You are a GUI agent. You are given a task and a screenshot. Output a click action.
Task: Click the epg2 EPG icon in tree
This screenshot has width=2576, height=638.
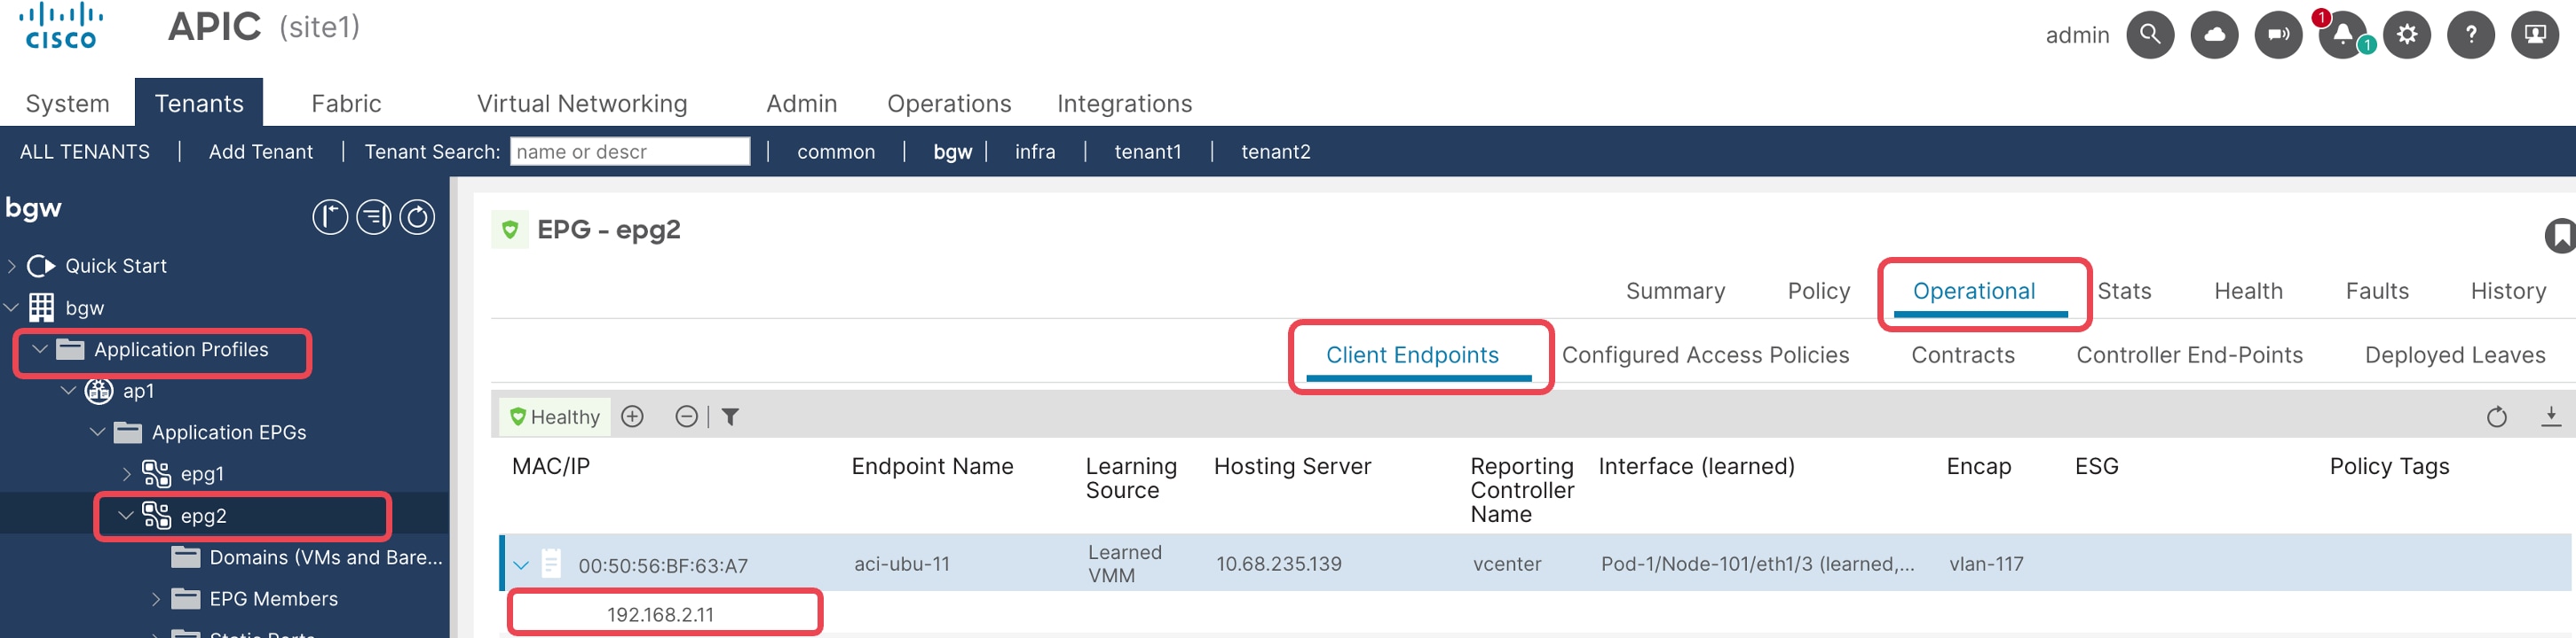click(x=156, y=515)
